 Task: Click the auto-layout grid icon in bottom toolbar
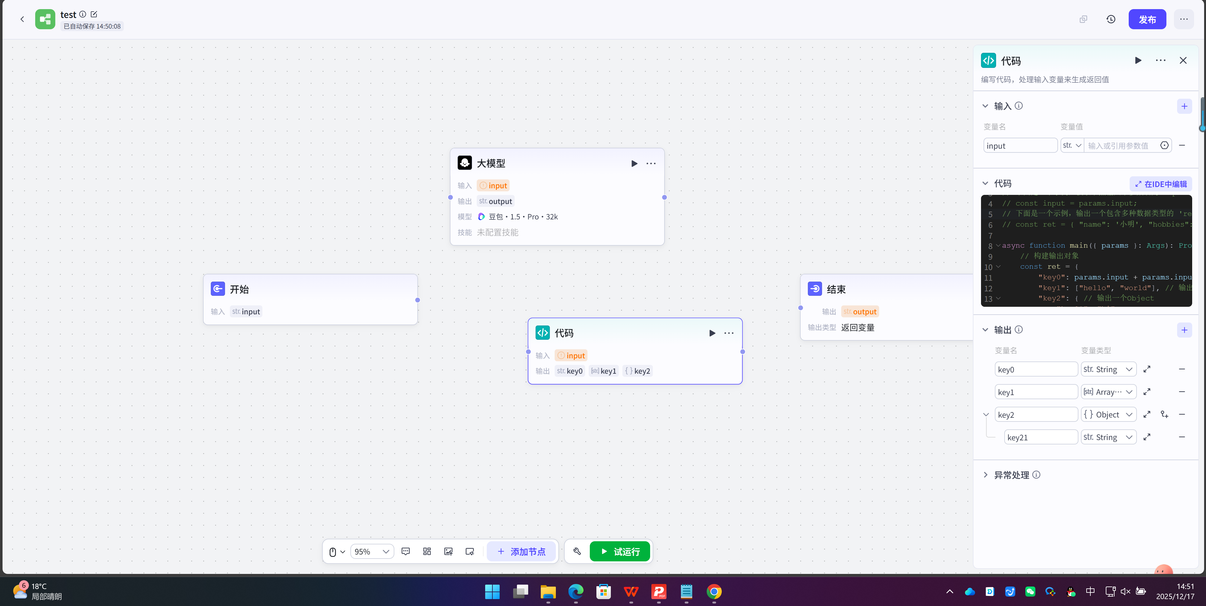click(x=426, y=551)
